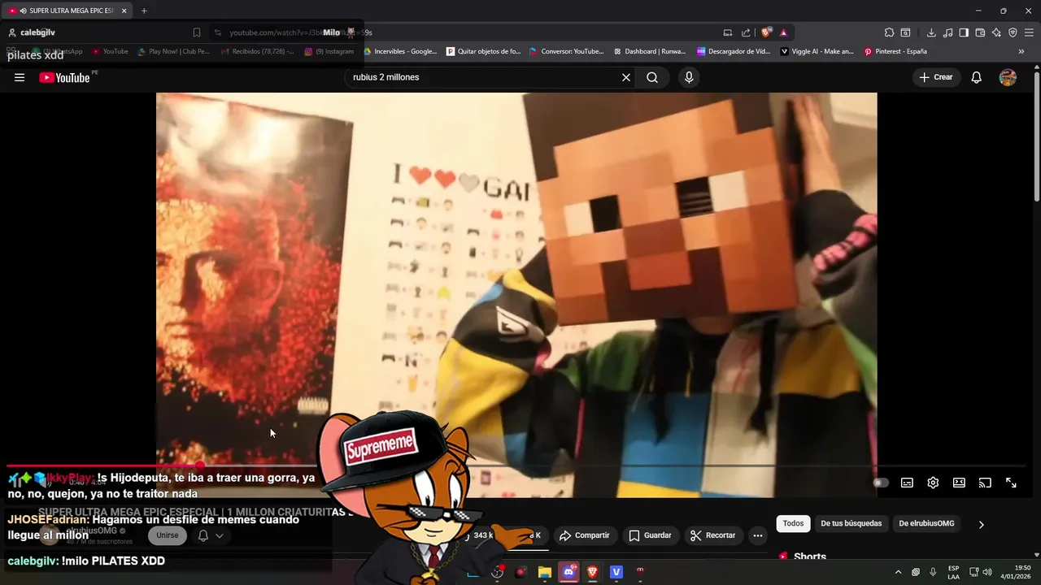Open File Explorer from the taskbar

pos(545,572)
